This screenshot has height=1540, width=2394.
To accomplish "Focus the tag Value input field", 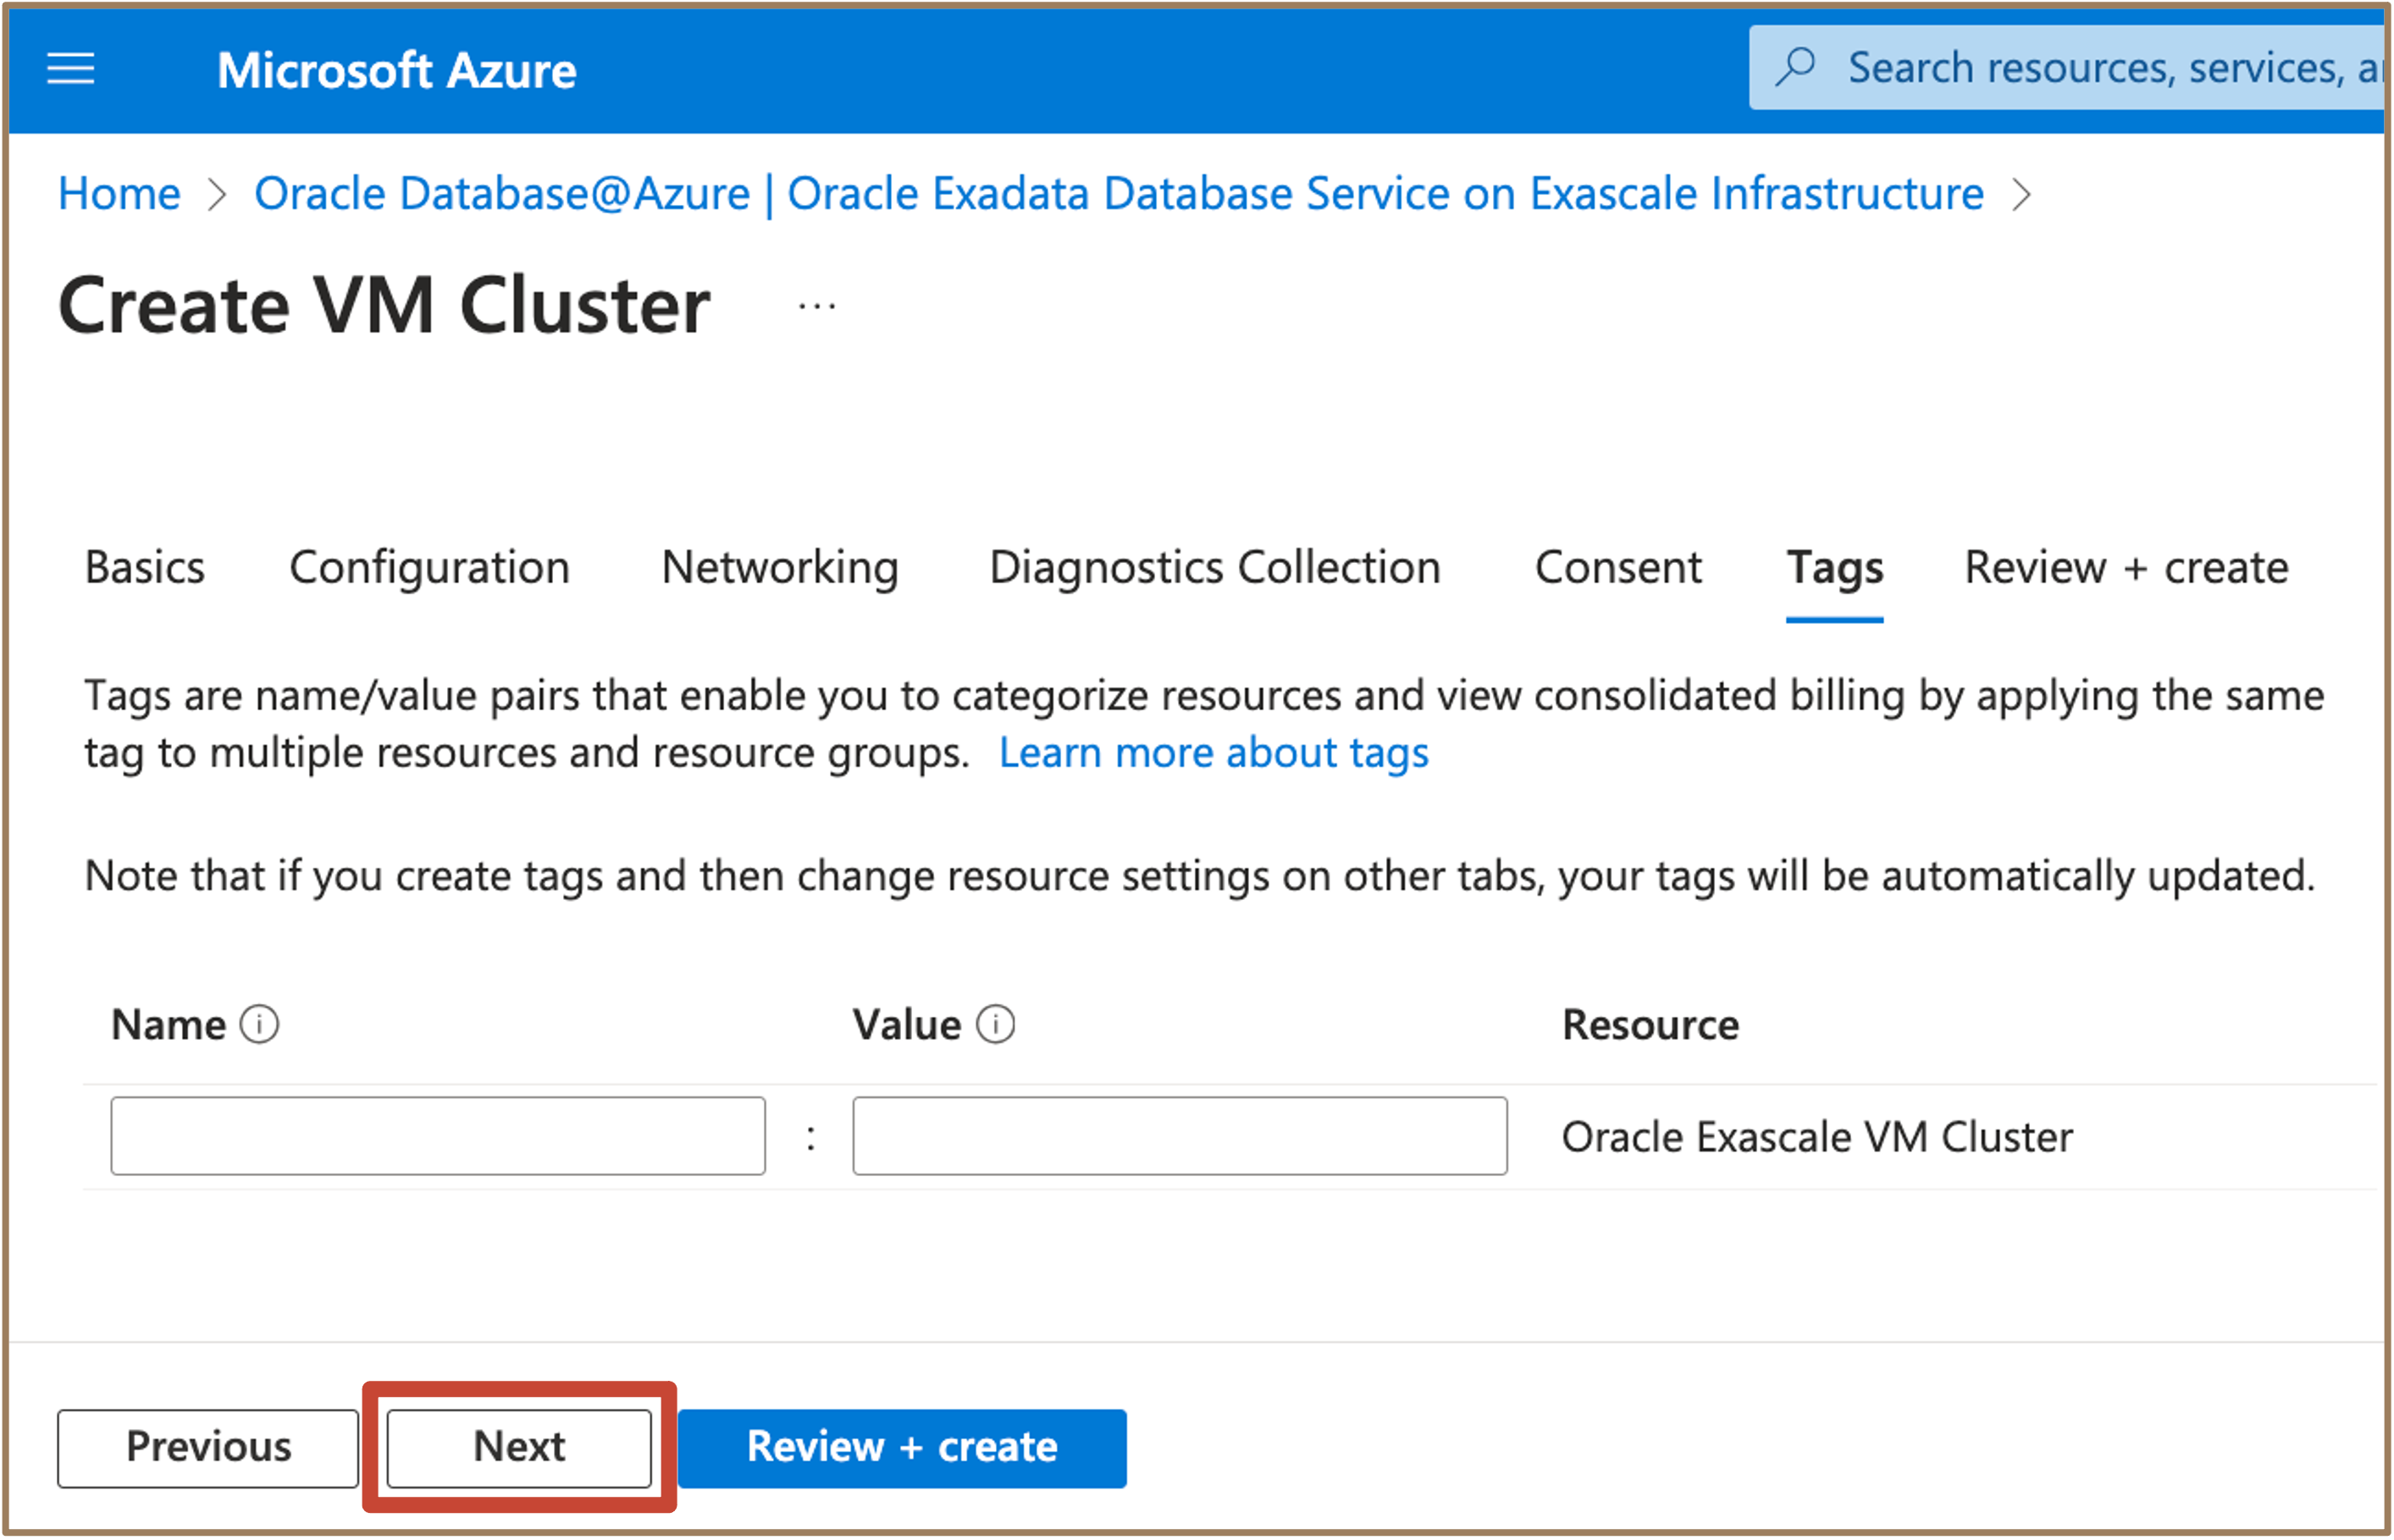I will (x=1179, y=1135).
